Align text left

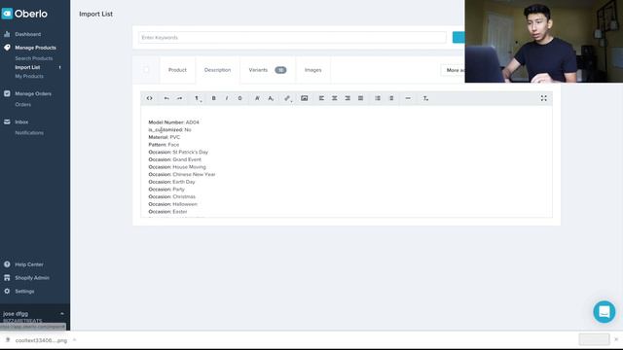coord(321,98)
